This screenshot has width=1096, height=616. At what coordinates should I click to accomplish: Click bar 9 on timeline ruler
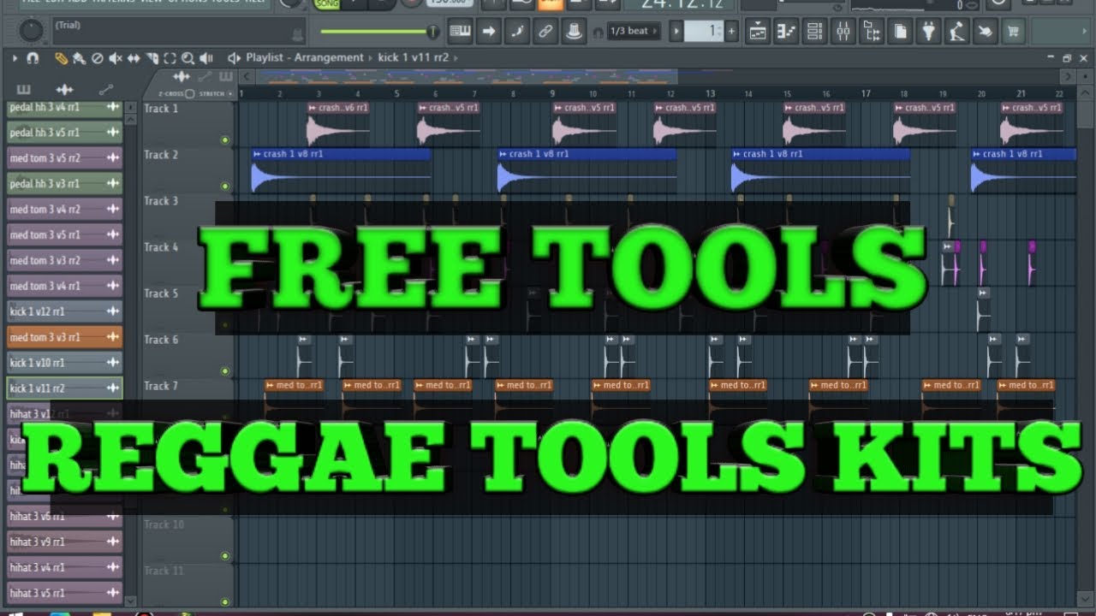point(552,93)
